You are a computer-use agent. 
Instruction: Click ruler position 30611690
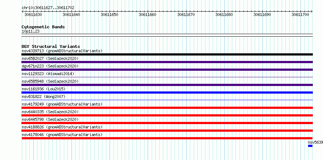pyautogui.click(x=262, y=15)
